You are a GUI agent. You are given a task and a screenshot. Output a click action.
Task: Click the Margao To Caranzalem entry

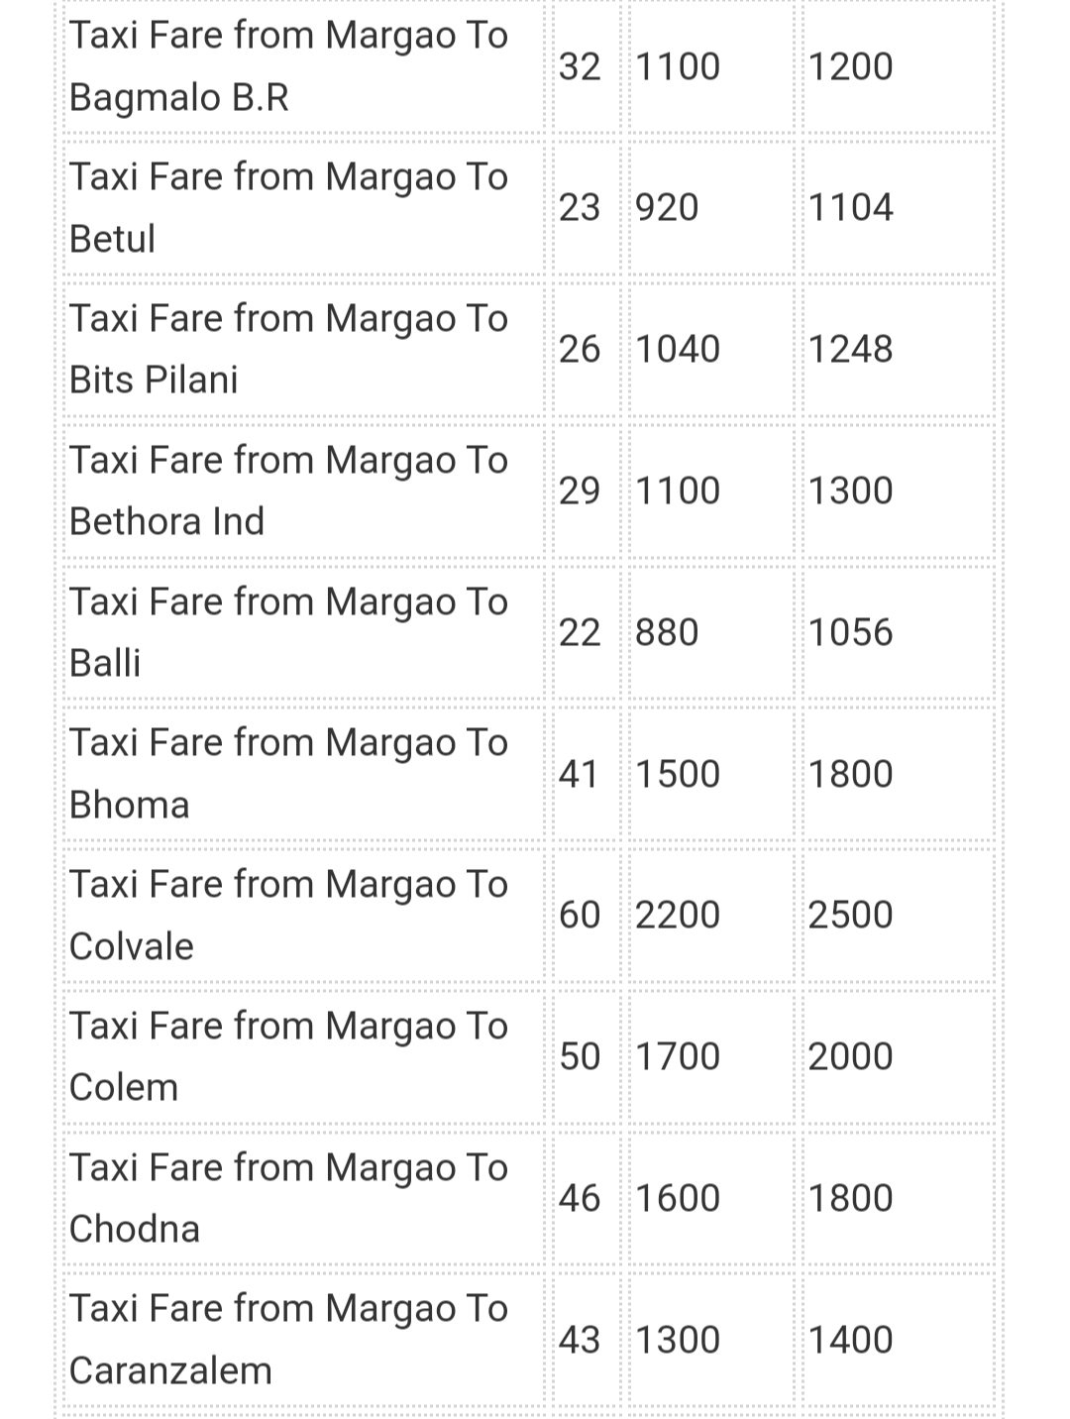pyautogui.click(x=529, y=1340)
